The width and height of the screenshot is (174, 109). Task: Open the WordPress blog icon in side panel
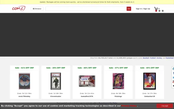173,69
